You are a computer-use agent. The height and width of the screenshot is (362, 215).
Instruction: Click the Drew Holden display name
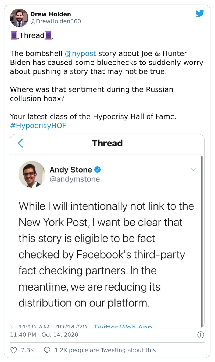(51, 14)
